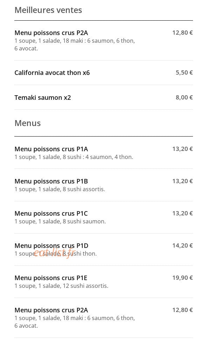Choose Menu poissons crus P1D
The width and height of the screenshot is (208, 340).
[x=51, y=246]
